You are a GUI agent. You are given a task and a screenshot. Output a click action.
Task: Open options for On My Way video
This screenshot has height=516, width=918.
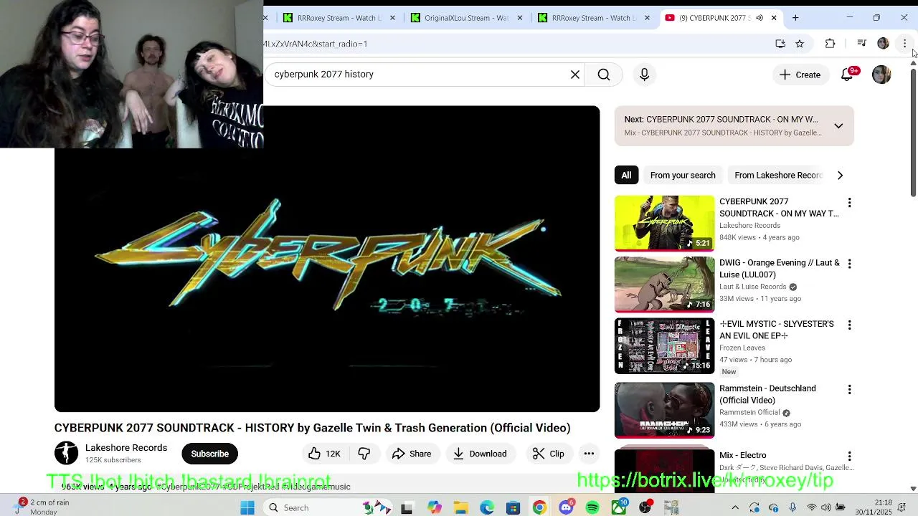point(849,203)
